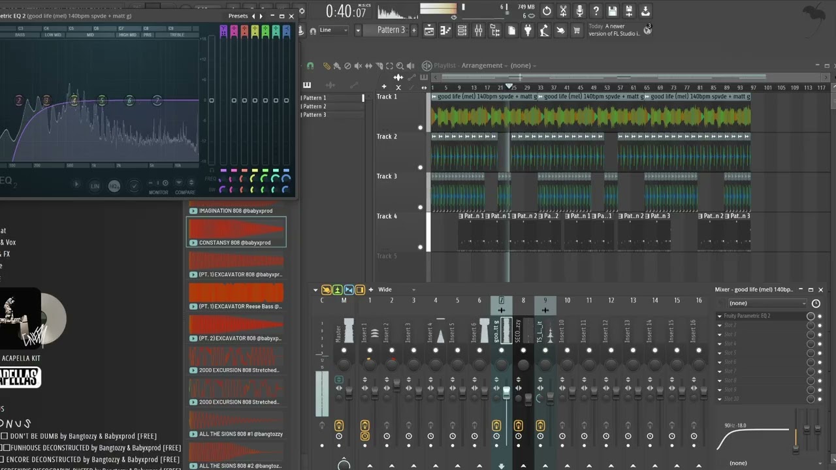Screen dimensions: 836x470
Task: Toggle HQ mode button in Parametric EQ 2
Action: click(x=114, y=186)
